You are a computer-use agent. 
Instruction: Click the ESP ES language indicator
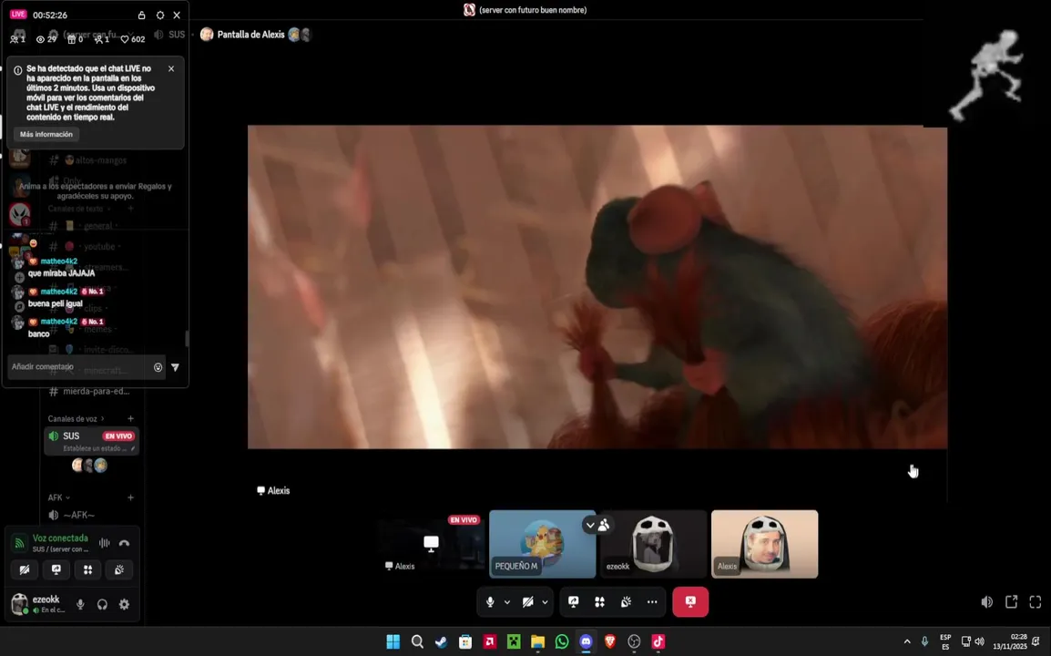pos(945,642)
